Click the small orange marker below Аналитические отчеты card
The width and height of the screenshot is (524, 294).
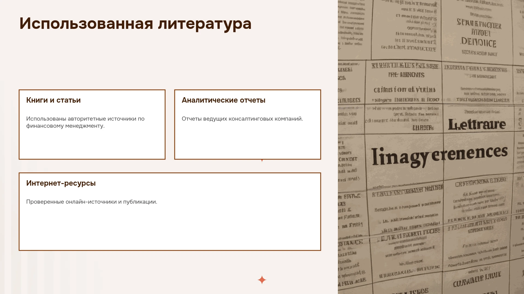pos(262,161)
